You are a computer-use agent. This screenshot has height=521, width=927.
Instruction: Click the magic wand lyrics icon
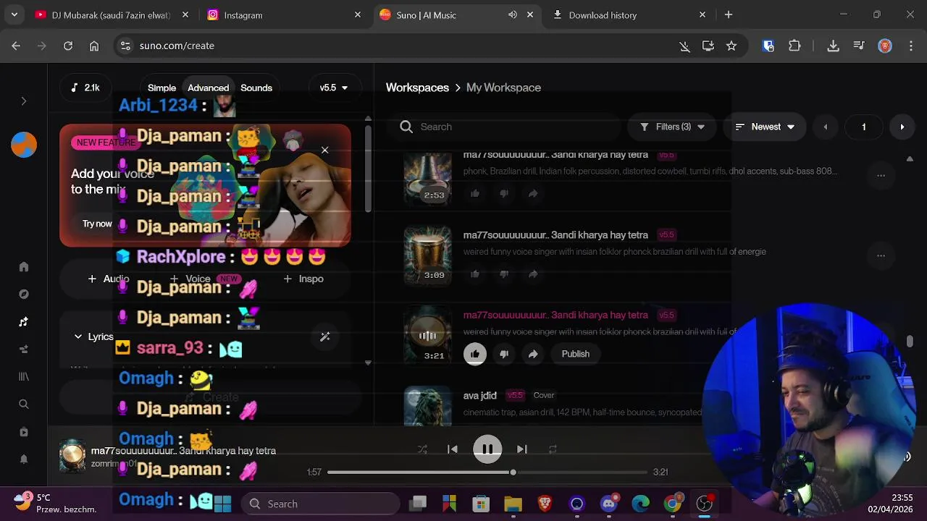click(x=325, y=336)
